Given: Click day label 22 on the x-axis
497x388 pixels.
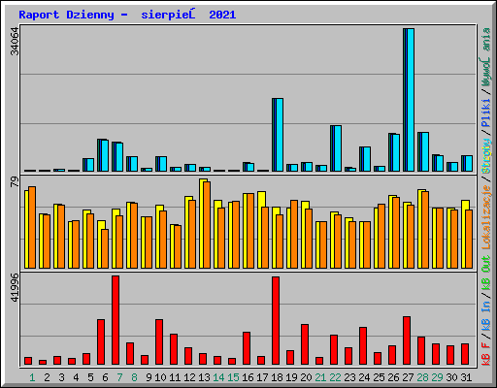Looking at the screenshot, I should pyautogui.click(x=335, y=377).
